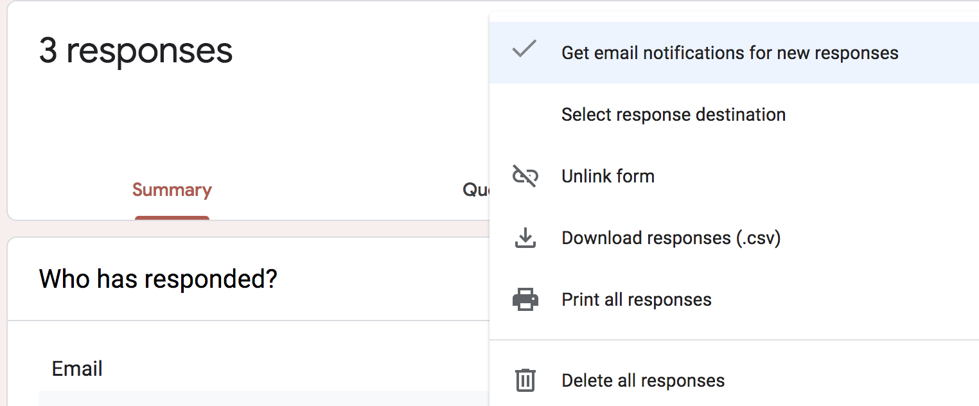Image resolution: width=979 pixels, height=406 pixels.
Task: Select Print all responses
Action: (734, 299)
